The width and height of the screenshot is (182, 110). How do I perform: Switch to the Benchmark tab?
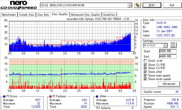tap(9, 15)
